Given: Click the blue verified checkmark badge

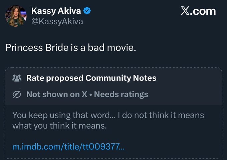Looking at the screenshot, I should [x=87, y=11].
